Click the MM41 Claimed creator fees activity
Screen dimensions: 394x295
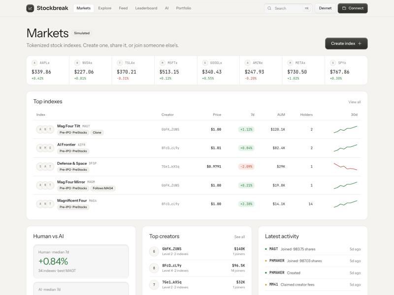(313, 285)
